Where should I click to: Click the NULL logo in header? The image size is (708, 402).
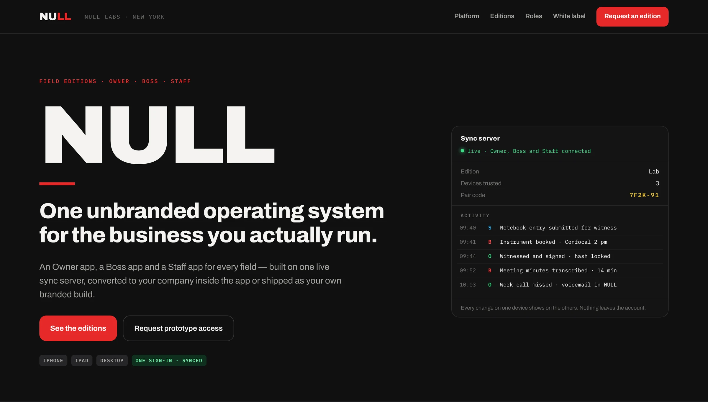(55, 17)
